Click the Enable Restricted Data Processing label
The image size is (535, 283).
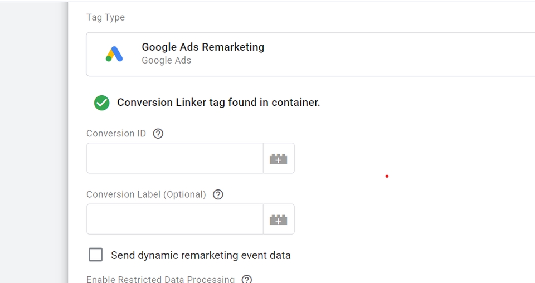tap(160, 279)
